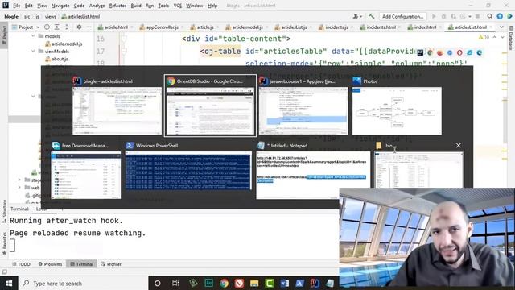Viewport: 515px width, 290px height.
Task: Click the Expand All icon in Project panel
Action: tap(57, 27)
